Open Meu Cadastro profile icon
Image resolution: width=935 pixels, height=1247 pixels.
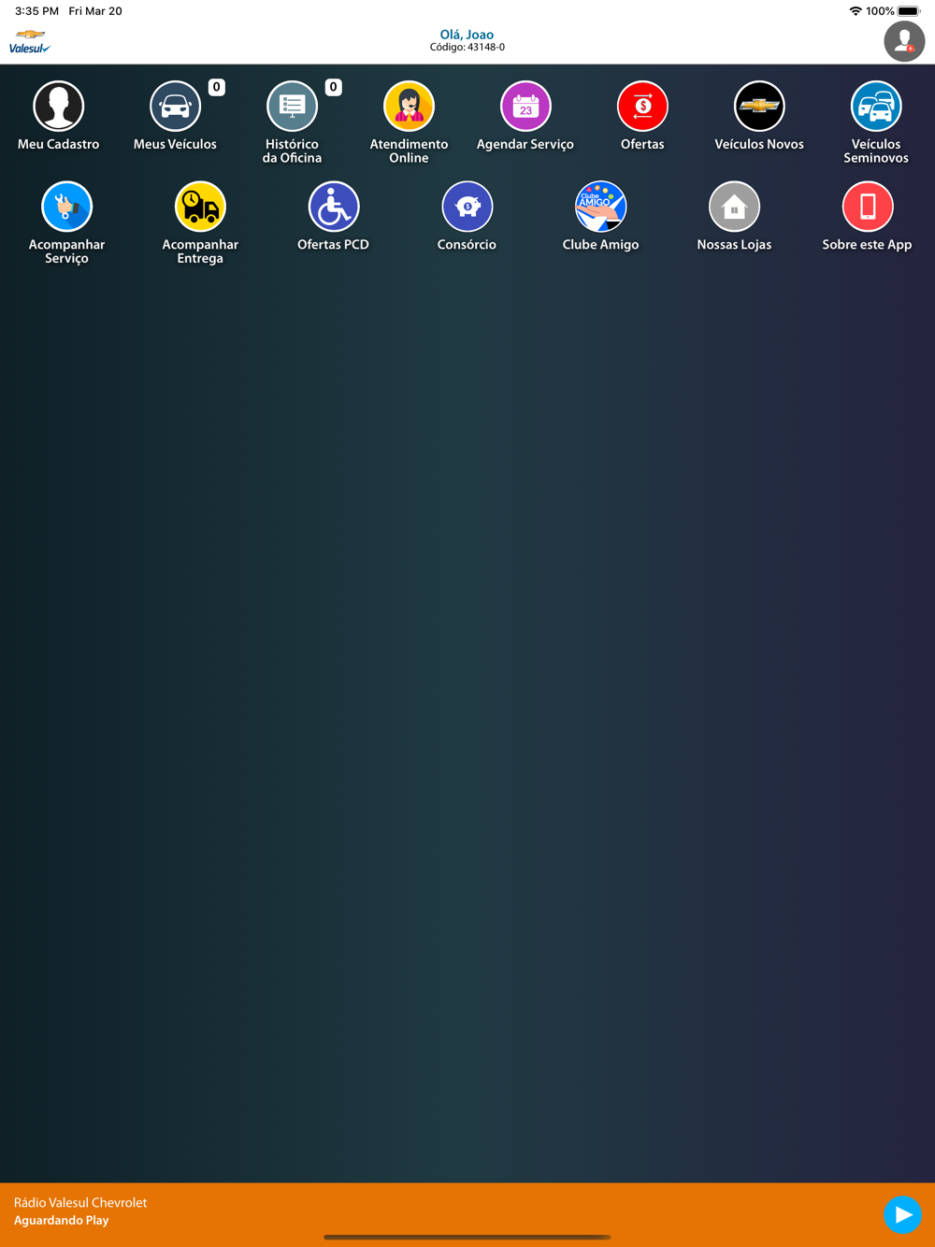point(58,106)
